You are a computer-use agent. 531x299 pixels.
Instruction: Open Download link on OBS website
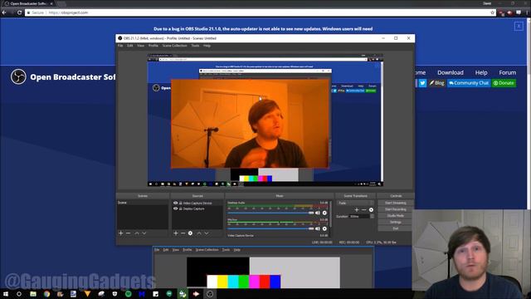[450, 72]
